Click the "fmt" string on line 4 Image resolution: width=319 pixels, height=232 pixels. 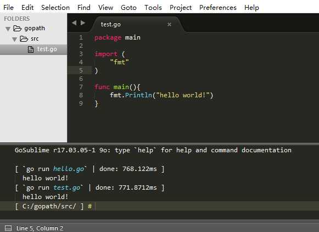coord(120,62)
